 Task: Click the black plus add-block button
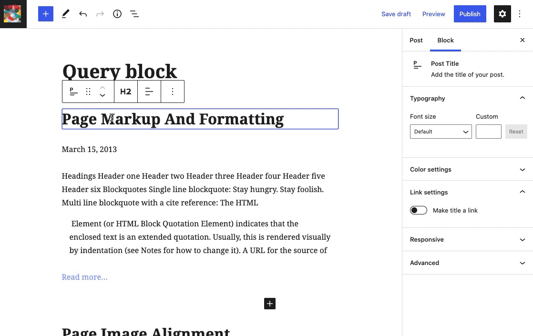point(270,304)
